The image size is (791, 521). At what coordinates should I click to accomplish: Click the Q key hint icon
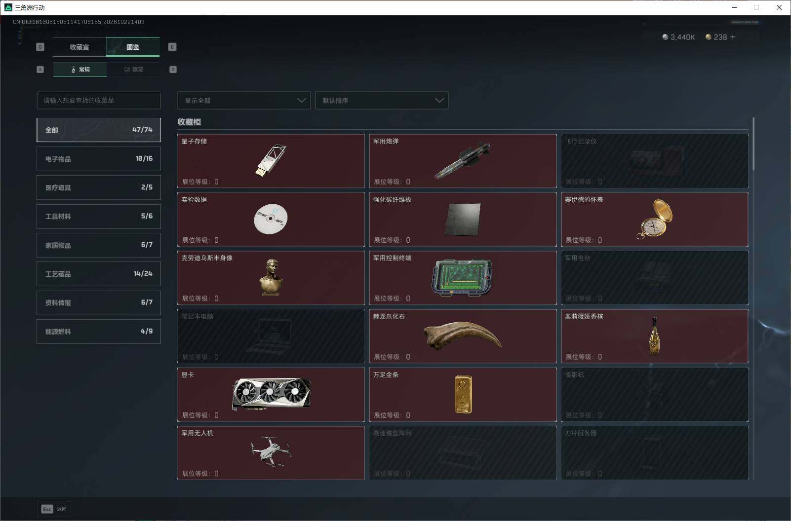point(40,47)
